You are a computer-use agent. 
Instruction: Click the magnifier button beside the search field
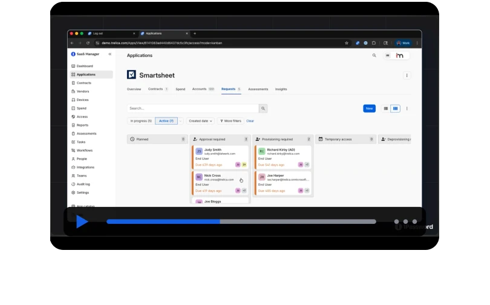point(263,108)
